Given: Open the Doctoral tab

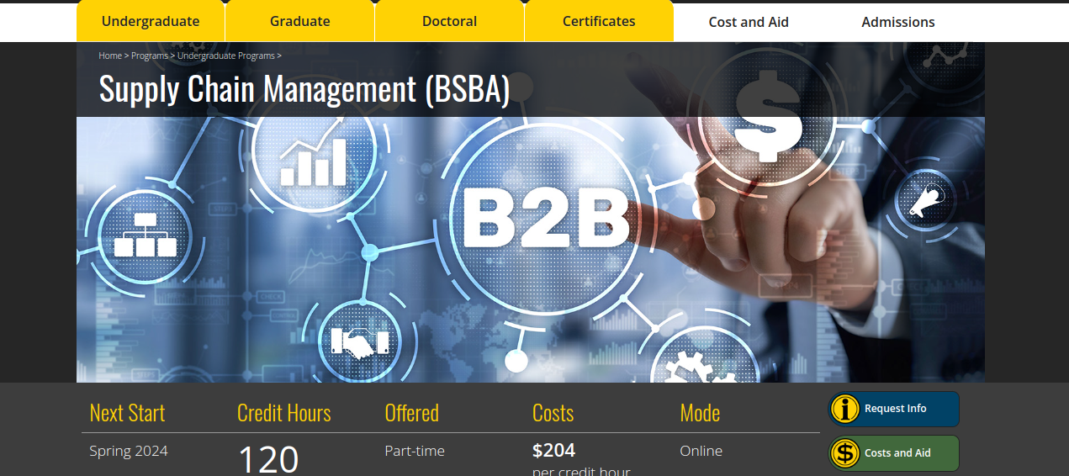Looking at the screenshot, I should (449, 22).
